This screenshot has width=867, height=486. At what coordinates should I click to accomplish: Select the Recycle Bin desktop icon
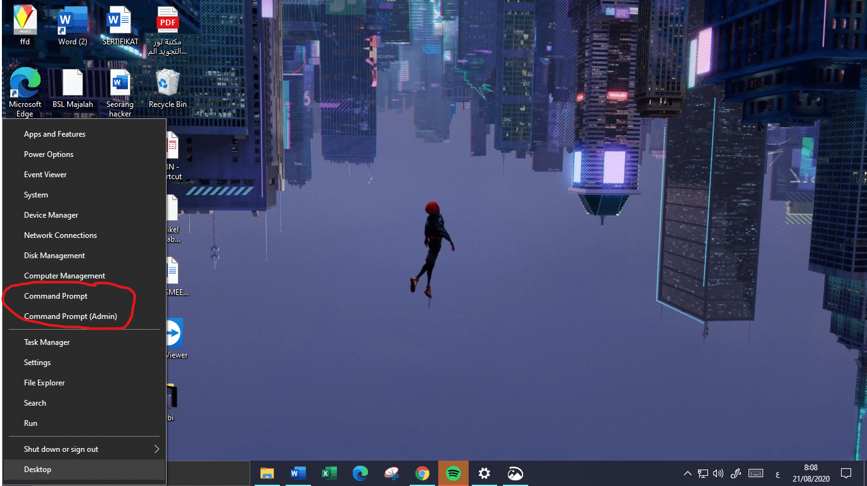(x=168, y=90)
